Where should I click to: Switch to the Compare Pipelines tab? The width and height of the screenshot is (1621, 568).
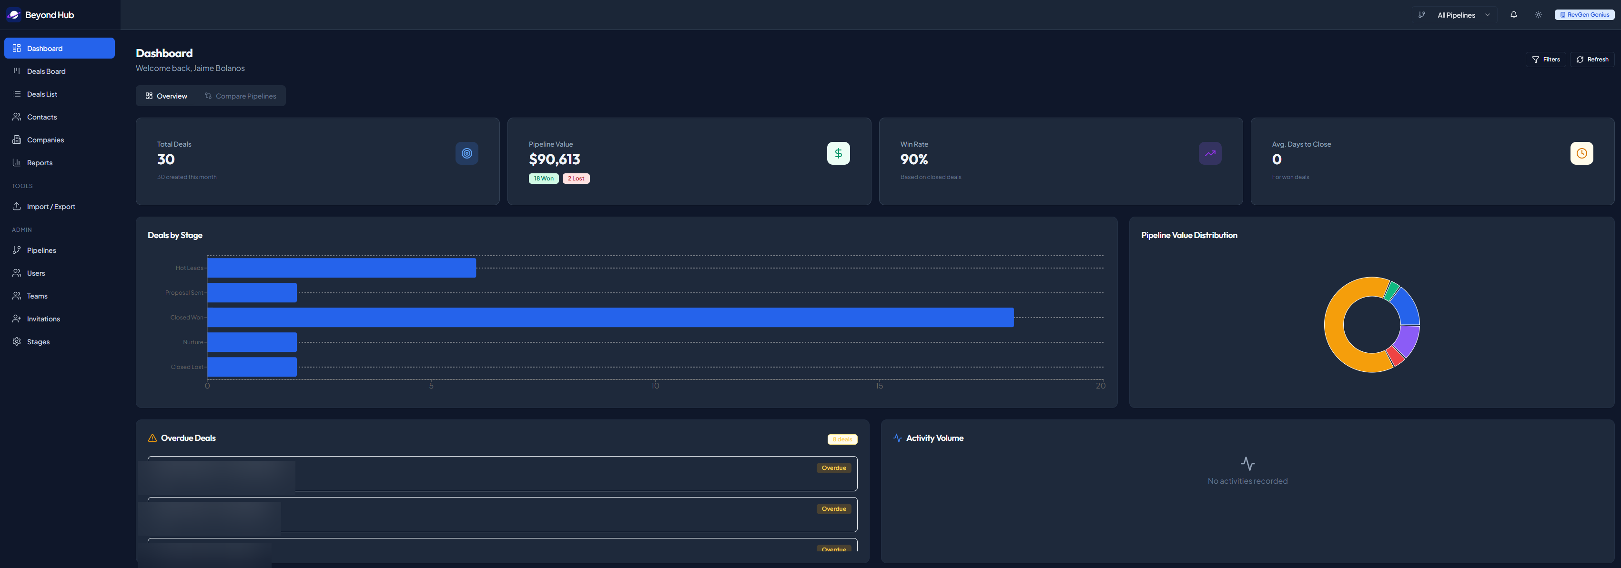pos(240,96)
